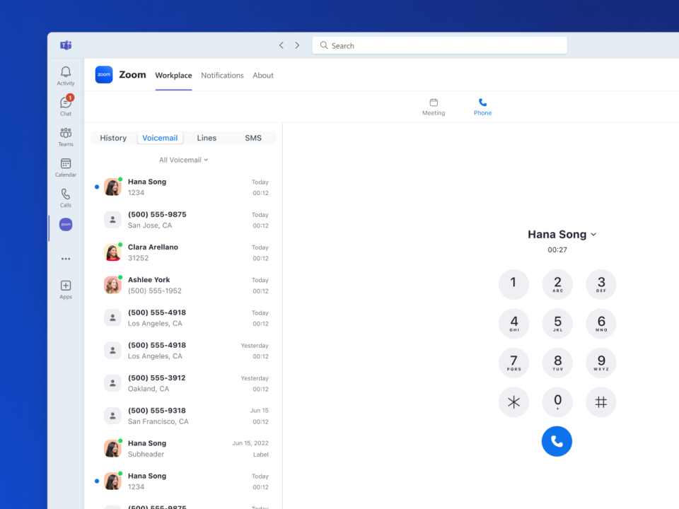This screenshot has height=509, width=679.
Task: Open the Notifications tab
Action: (x=222, y=76)
